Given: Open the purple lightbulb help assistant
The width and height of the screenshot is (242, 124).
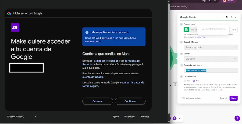Looking at the screenshot, I should click(x=237, y=118).
